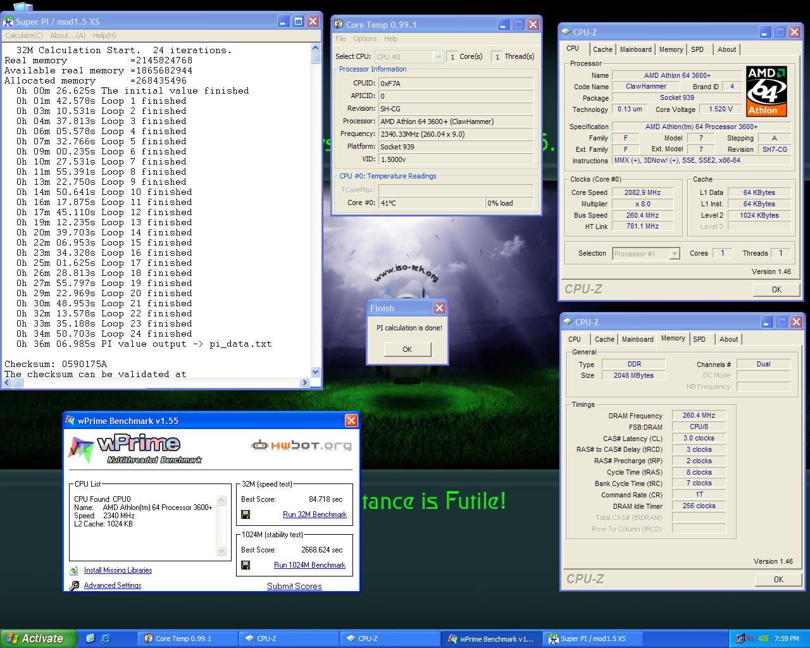
Task: Open File menu in Core Temp
Action: click(341, 39)
